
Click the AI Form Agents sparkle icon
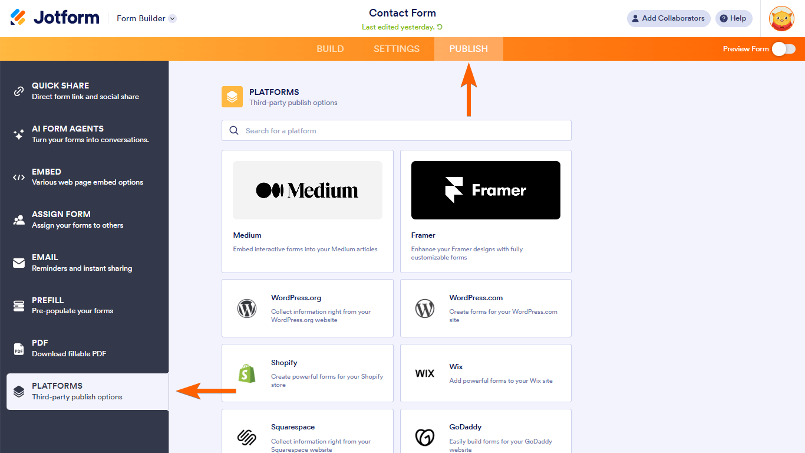click(19, 134)
